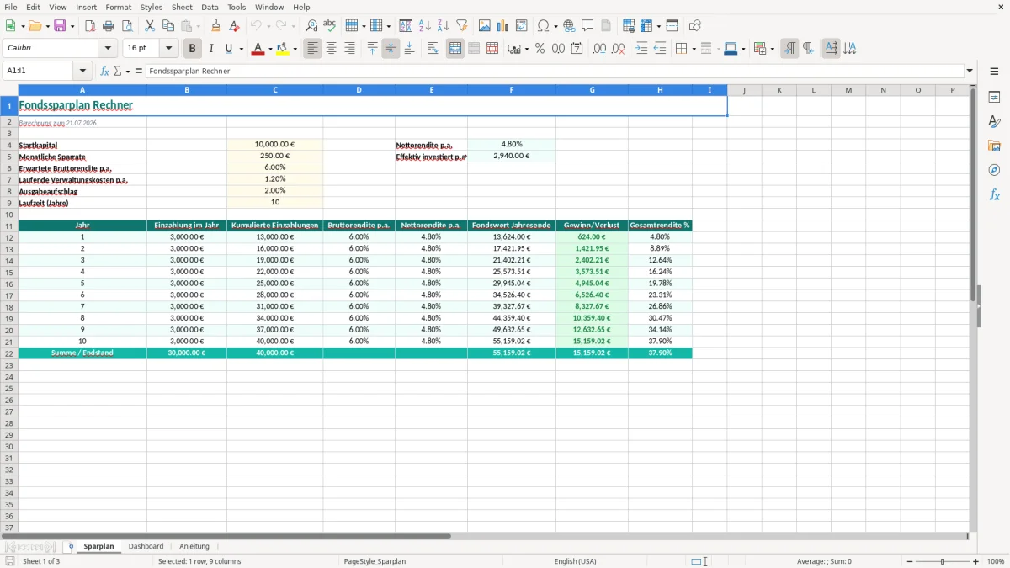This screenshot has width=1010, height=568.
Task: Open the Format menu
Action: 119,7
